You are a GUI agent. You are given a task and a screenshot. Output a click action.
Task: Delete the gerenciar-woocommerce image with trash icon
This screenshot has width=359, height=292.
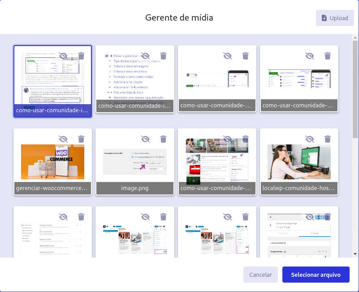pyautogui.click(x=81, y=139)
